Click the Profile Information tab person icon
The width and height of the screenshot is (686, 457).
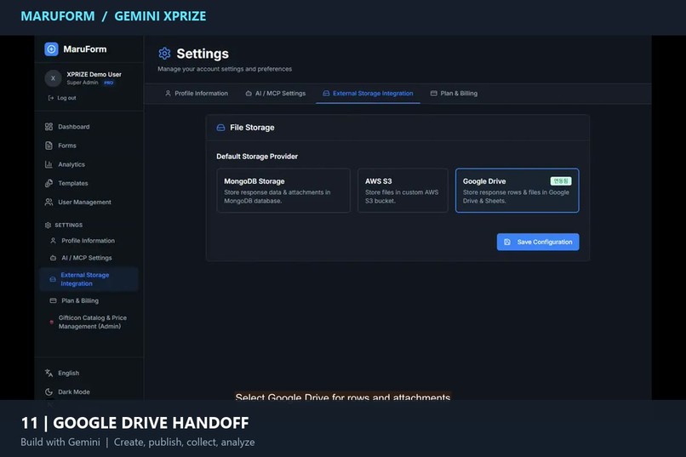(168, 93)
